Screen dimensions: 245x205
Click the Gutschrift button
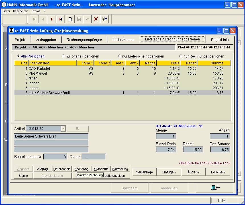pyautogui.click(x=101, y=169)
